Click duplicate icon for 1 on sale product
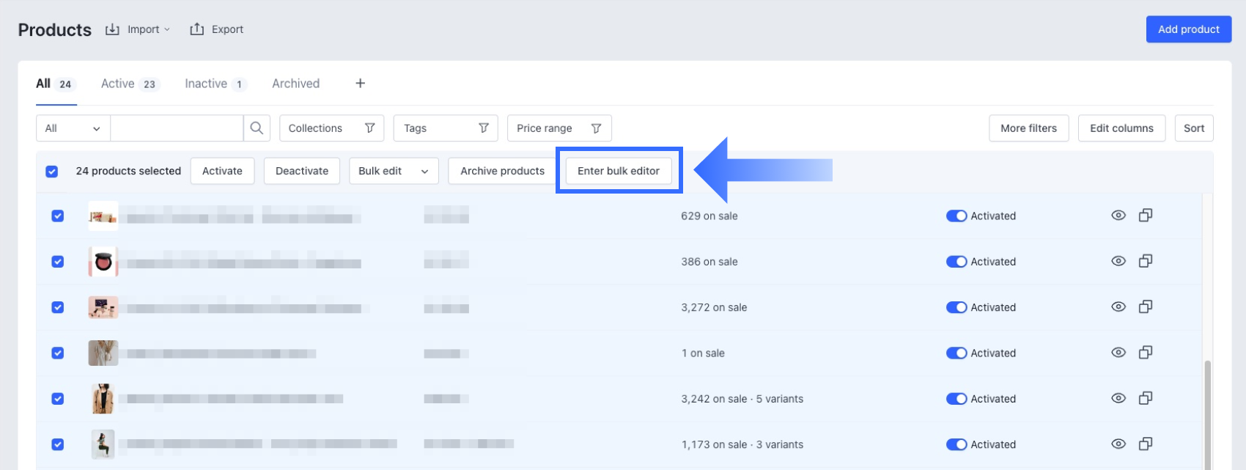 (1145, 353)
